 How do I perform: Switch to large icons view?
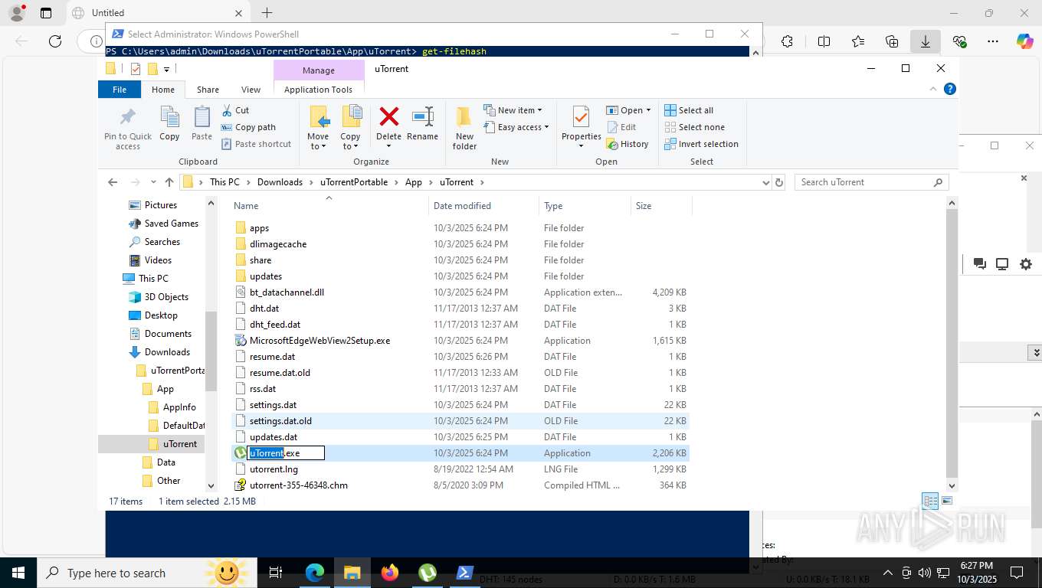point(948,501)
